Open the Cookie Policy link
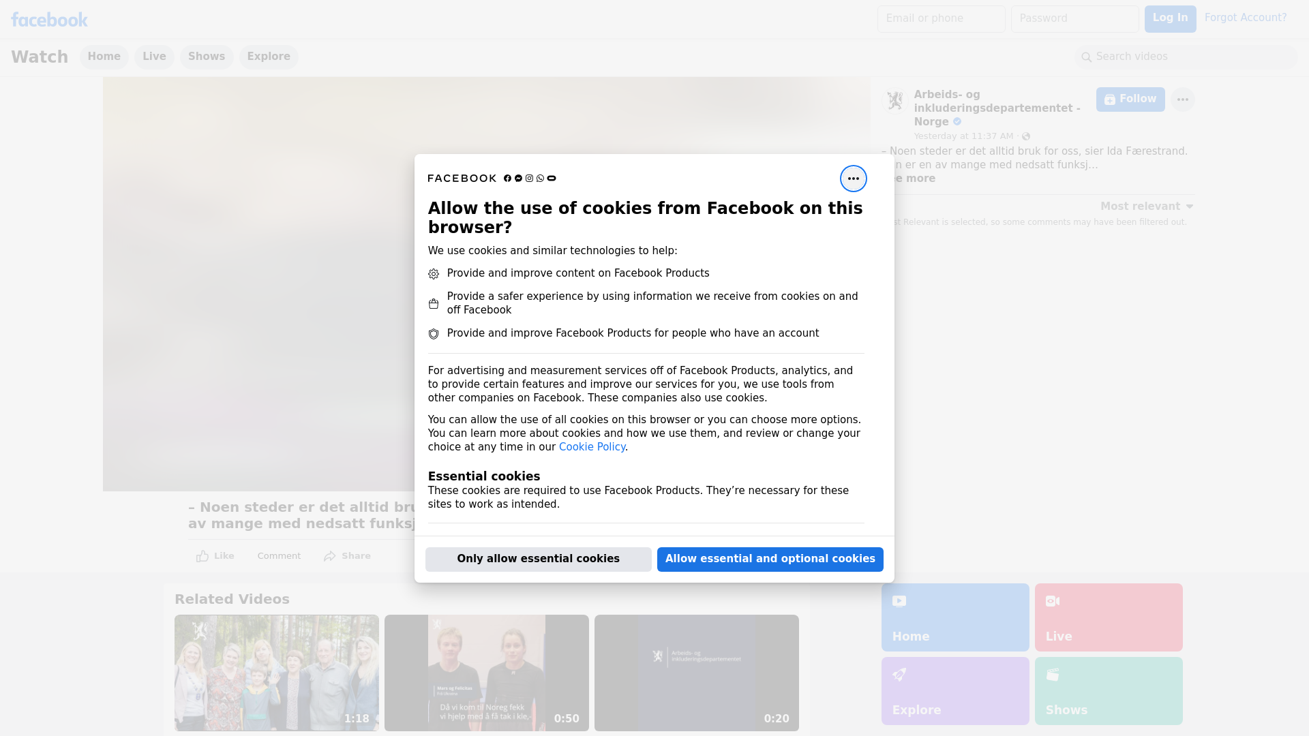Viewport: 1309px width, 736px height. (x=592, y=447)
